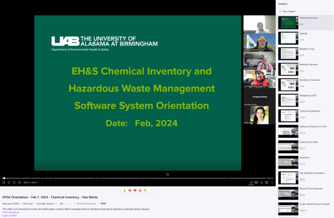334x218 pixels.
Task: Click the Shared Documents breadcrumb
Action: point(86,204)
